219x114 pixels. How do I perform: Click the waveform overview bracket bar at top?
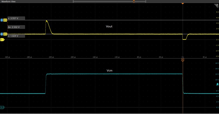(109, 1)
